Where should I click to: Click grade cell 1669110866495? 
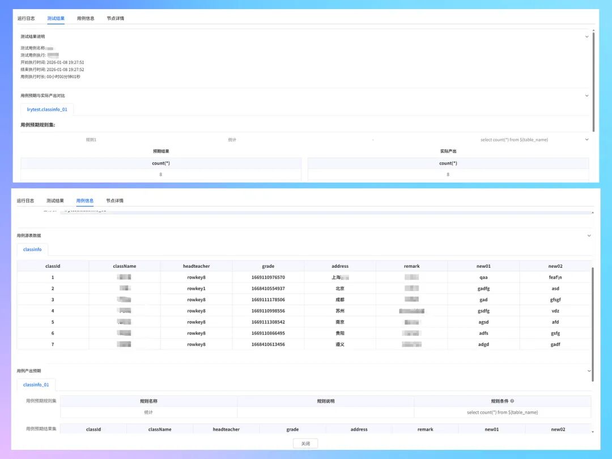click(268, 333)
